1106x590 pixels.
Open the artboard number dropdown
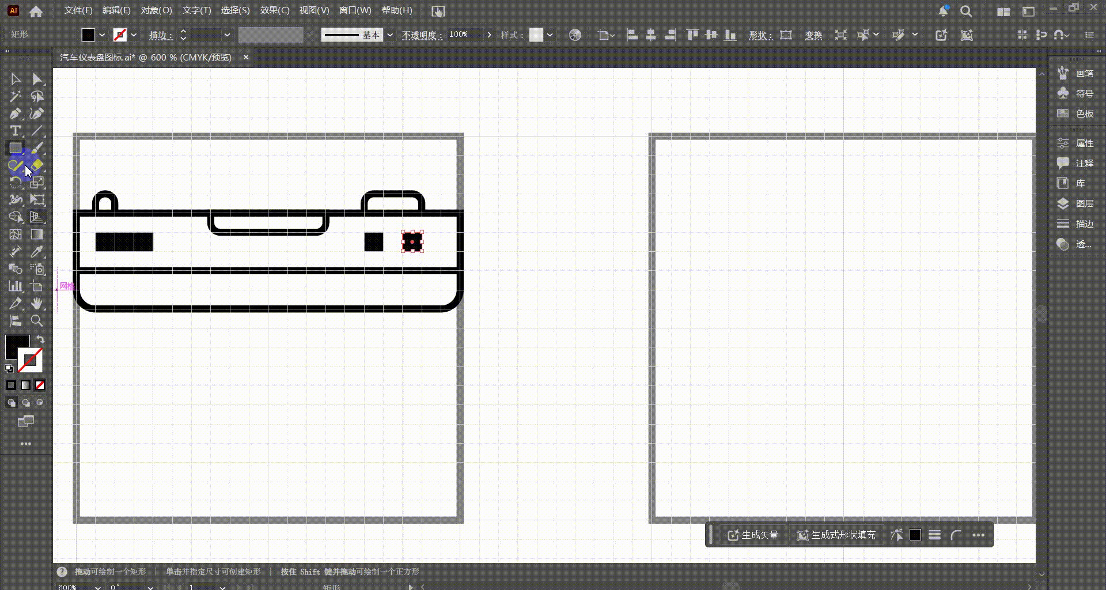(222, 587)
